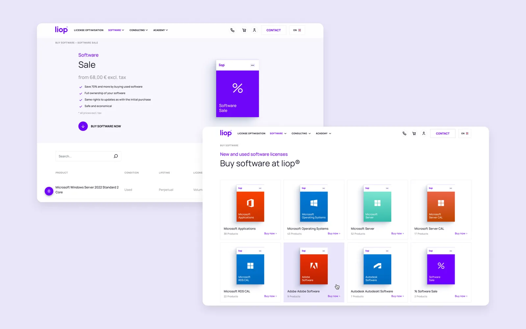The height and width of the screenshot is (329, 526).
Task: Click into the Search input field
Action: [84, 156]
